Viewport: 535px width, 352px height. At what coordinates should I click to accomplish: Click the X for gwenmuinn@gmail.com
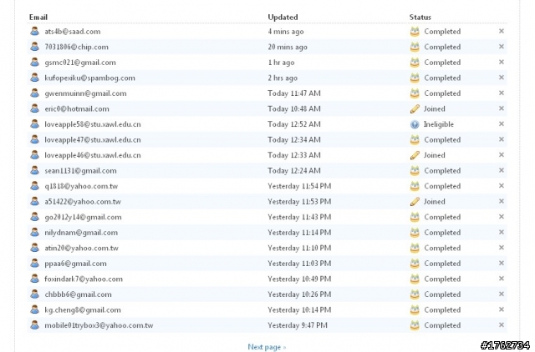click(x=502, y=93)
